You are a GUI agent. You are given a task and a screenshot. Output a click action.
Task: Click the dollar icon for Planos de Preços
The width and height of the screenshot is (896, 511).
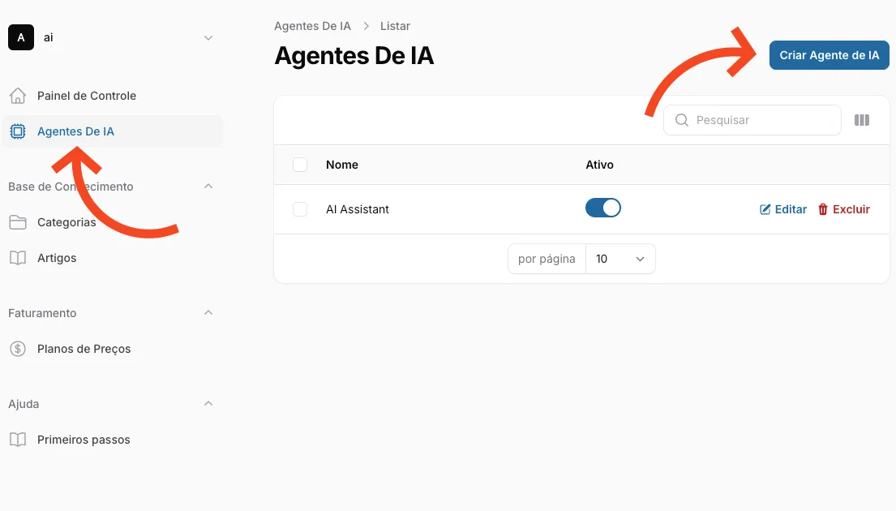tap(17, 349)
